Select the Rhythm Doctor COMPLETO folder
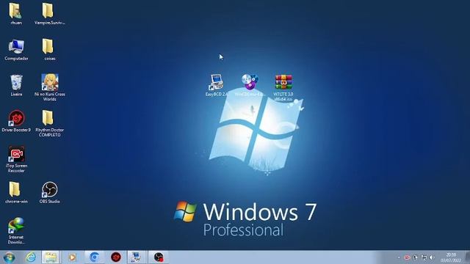 click(x=49, y=123)
